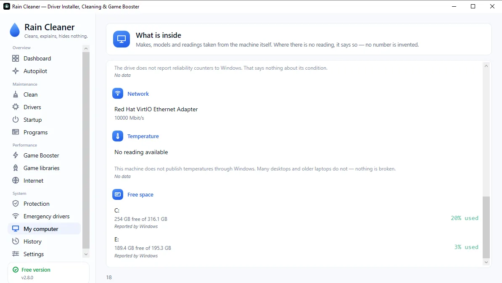Click the Temperature section heading

[143, 136]
